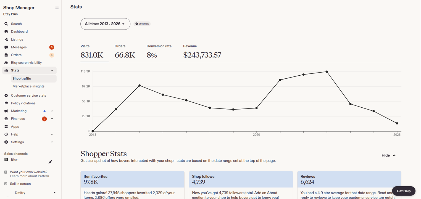The image size is (421, 199).
Task: Click the binoculars icon for Etsy search visibility
Action: [6, 63]
